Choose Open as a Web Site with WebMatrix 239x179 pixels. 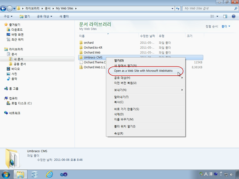click(x=146, y=71)
